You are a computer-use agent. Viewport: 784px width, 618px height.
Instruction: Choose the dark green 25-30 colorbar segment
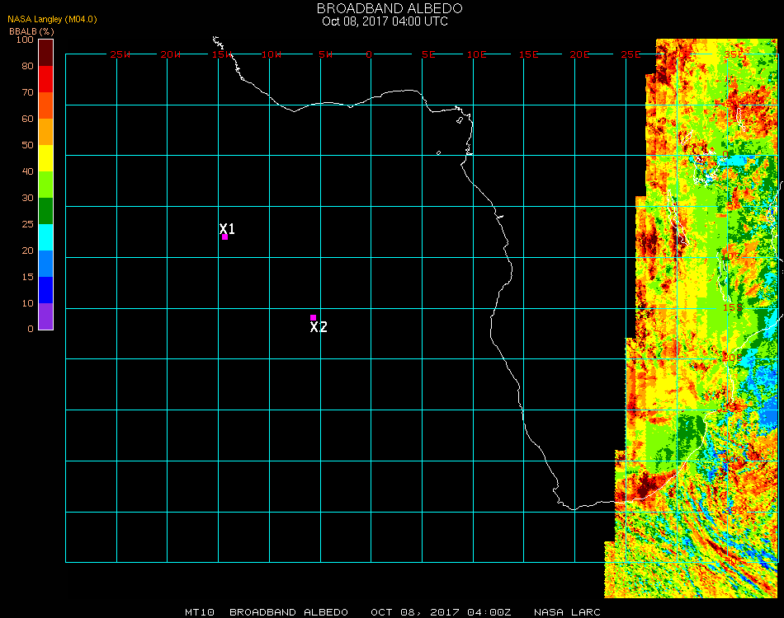click(46, 211)
